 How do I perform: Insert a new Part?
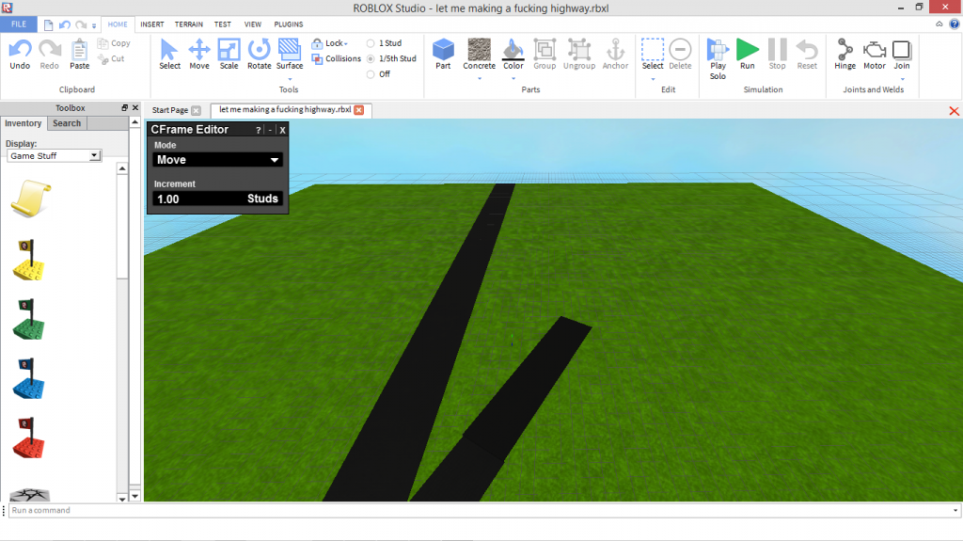point(443,55)
